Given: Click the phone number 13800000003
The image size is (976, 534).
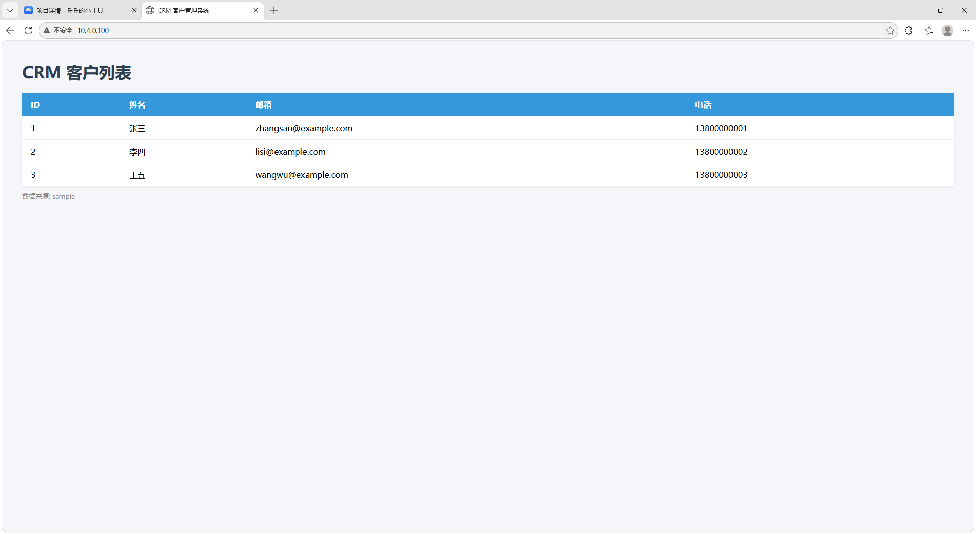Looking at the screenshot, I should click(x=721, y=175).
